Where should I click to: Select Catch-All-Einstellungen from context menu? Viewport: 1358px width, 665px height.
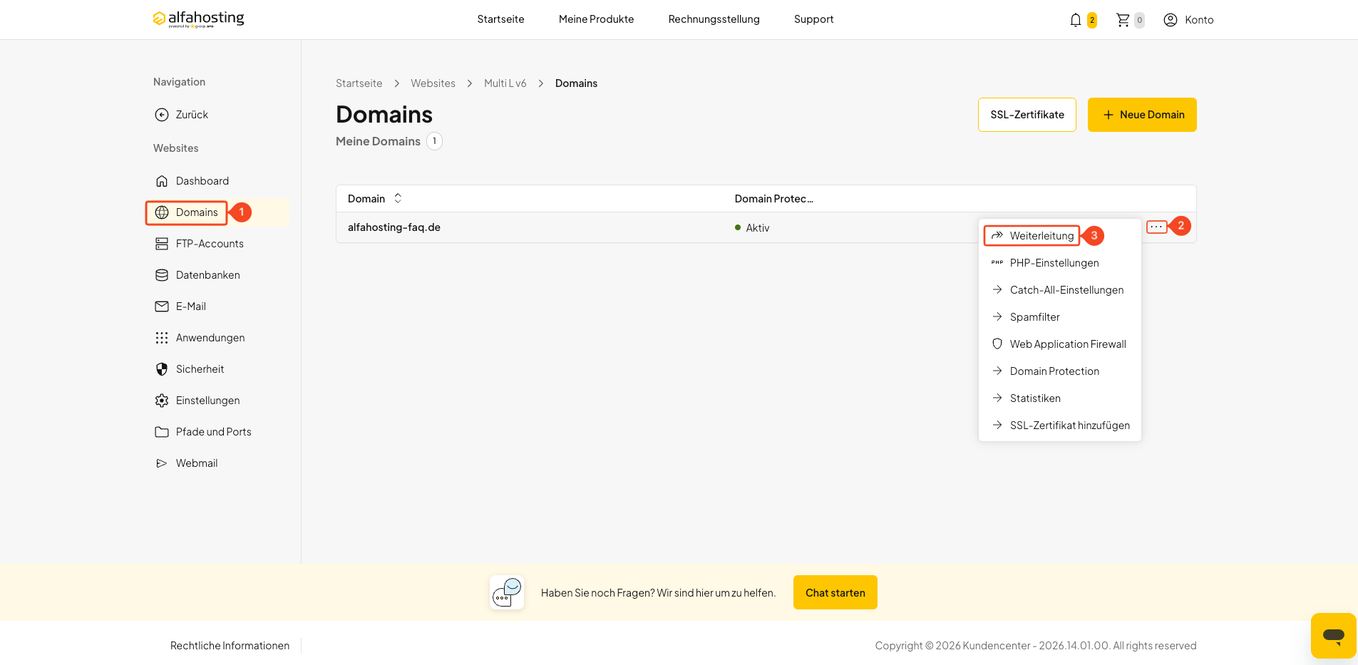pyautogui.click(x=1059, y=290)
